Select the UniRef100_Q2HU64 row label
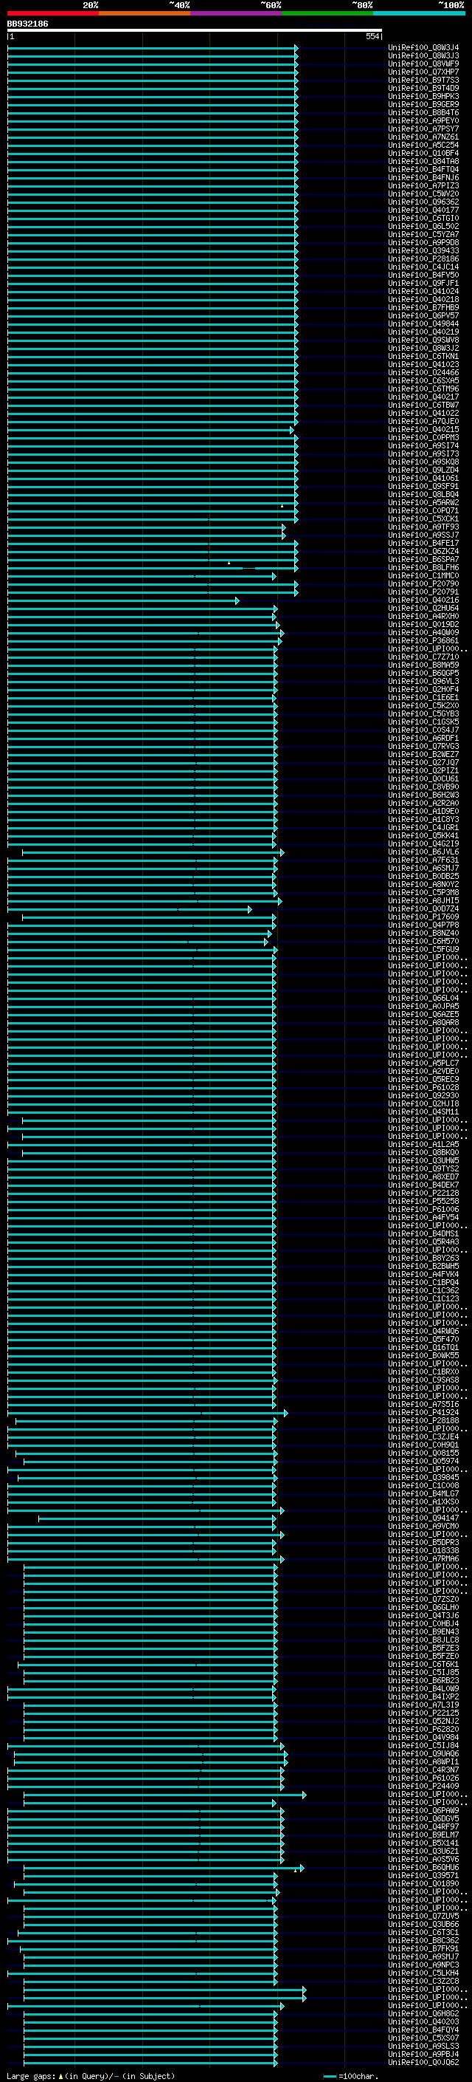 (x=423, y=608)
